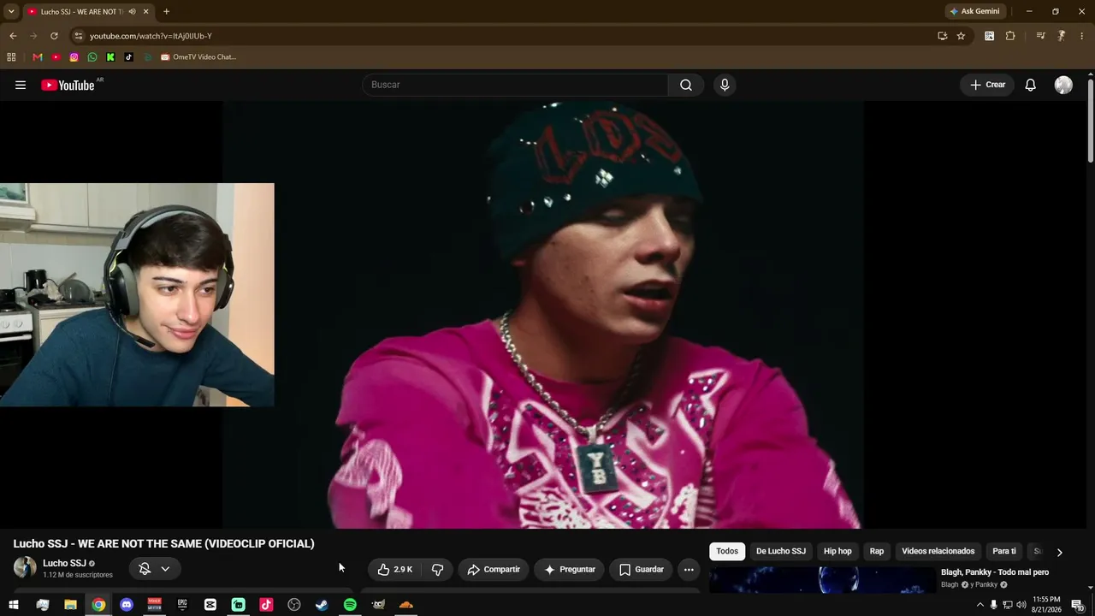Open the OmeTV Video Chat bookmark

[198, 57]
